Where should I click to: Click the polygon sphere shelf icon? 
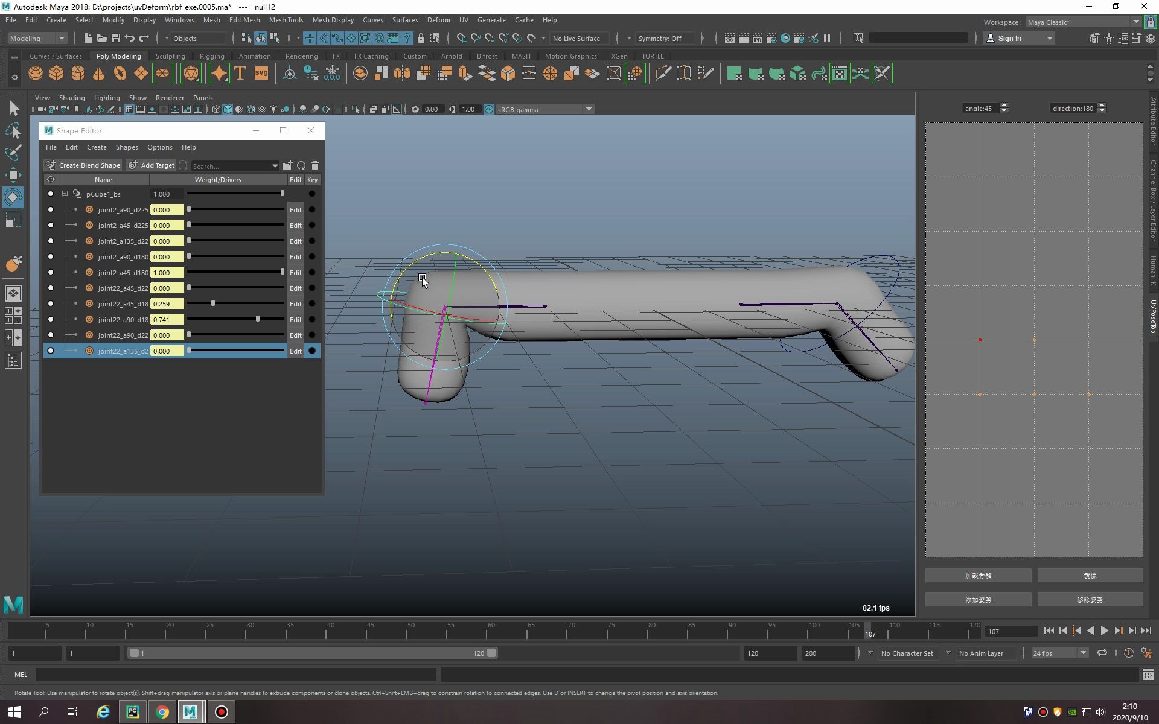36,74
